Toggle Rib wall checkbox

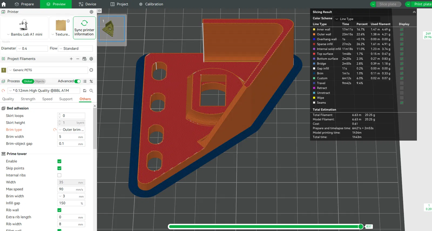click(59, 210)
